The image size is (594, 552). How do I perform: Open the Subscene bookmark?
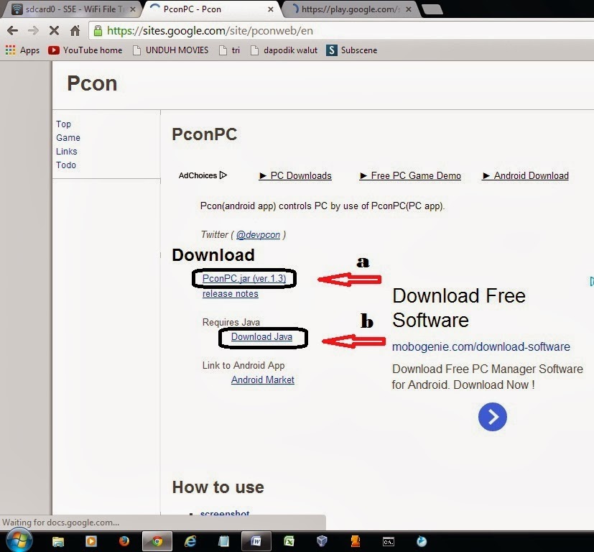point(351,50)
